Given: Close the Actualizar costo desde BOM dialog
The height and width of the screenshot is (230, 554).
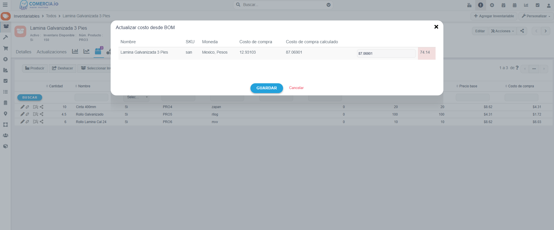Looking at the screenshot, I should click(x=436, y=27).
